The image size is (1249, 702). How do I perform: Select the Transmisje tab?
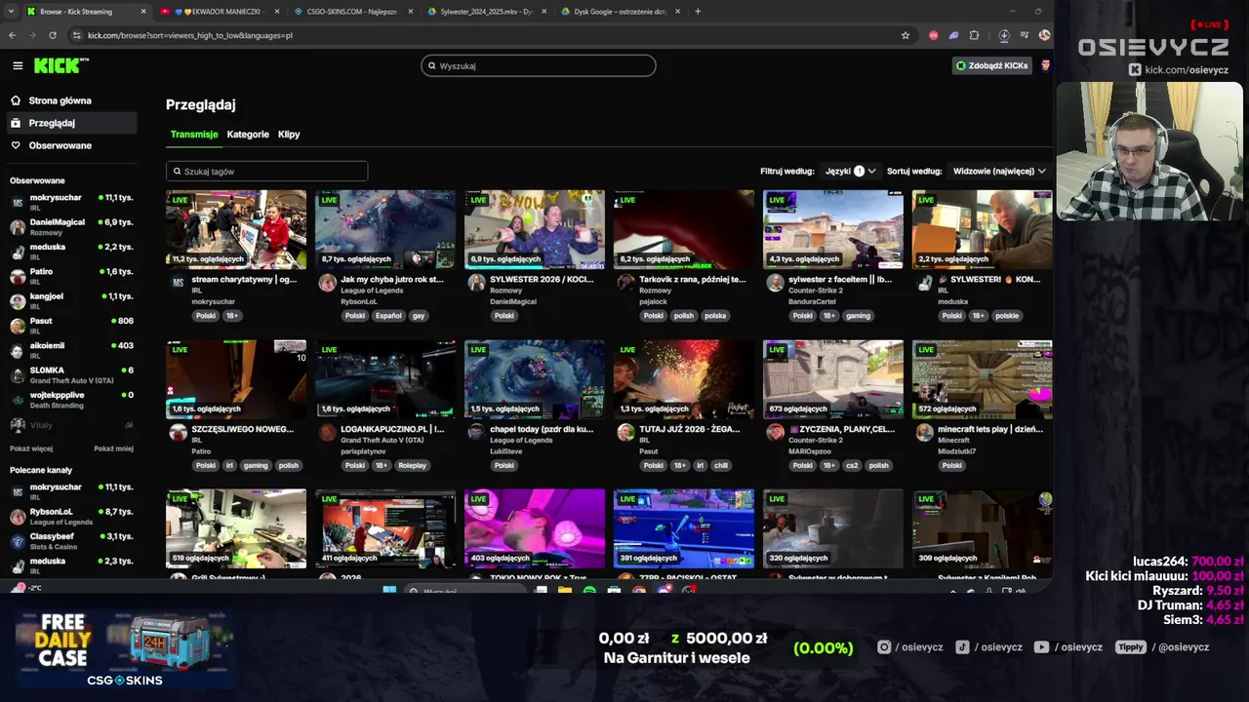point(194,135)
